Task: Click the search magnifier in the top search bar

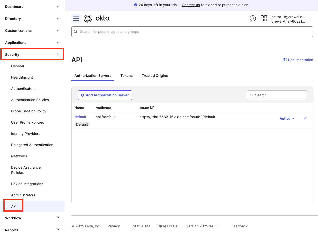Action: click(76, 32)
